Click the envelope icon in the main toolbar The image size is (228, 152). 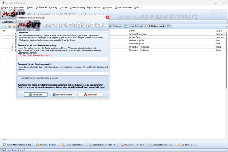[5, 26]
